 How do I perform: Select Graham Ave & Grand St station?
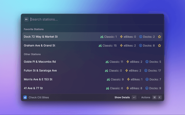[x=40, y=45]
